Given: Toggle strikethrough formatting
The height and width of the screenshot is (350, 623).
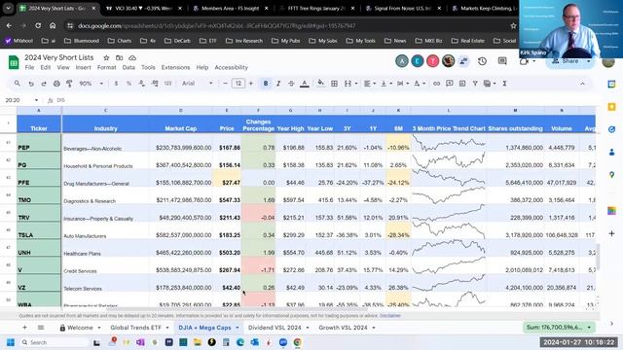Looking at the screenshot, I should tap(291, 84).
